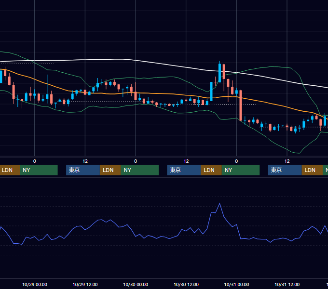This screenshot has height=289, width=328.
Task: Click the 10/31 12:00 date label
Action: (x=287, y=284)
